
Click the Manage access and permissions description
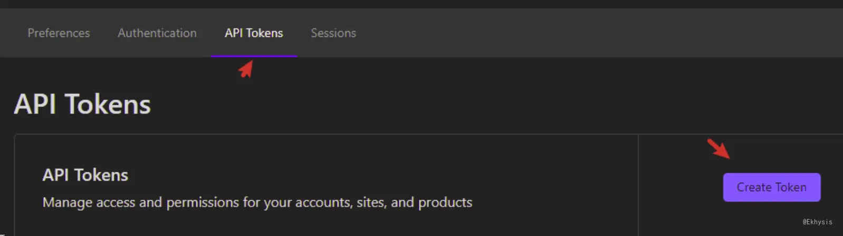(257, 202)
